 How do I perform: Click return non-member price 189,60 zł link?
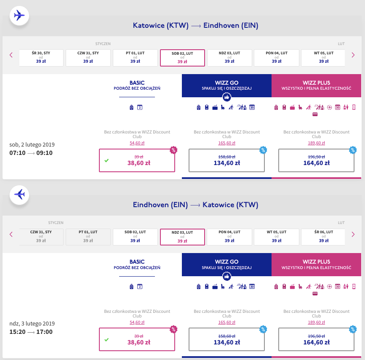(316, 323)
